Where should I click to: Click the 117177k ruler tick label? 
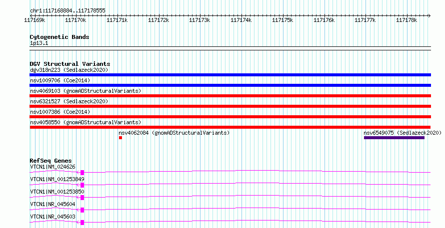(365, 20)
